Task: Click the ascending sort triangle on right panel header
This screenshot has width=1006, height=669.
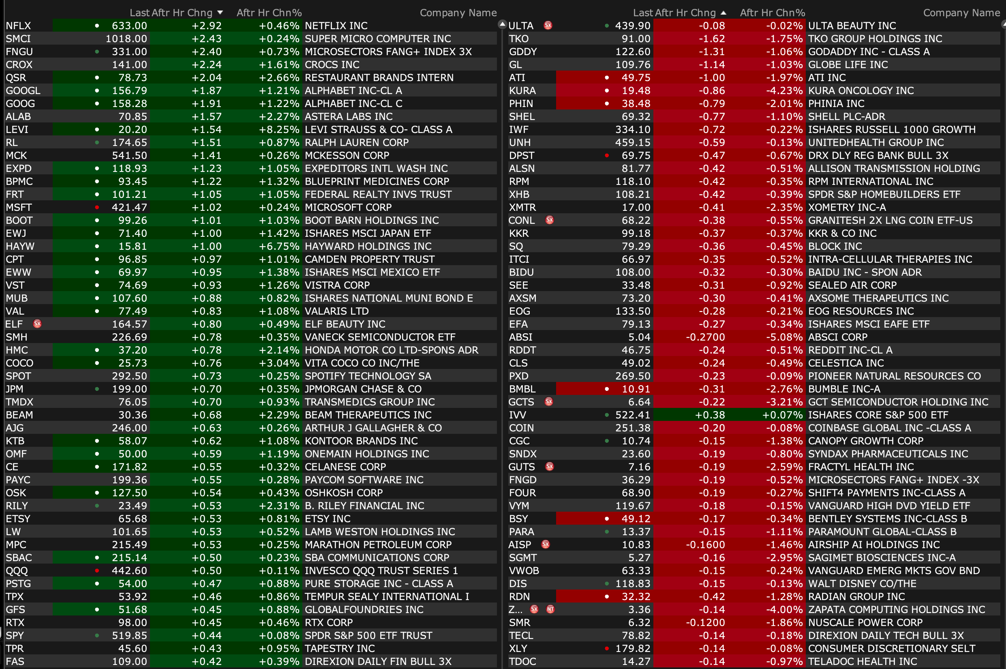Action: (724, 13)
